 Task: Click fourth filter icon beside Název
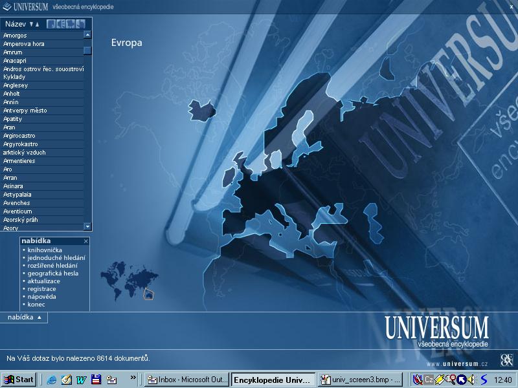pos(80,24)
